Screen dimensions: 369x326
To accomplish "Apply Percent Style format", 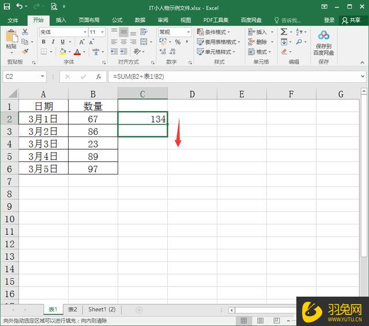I will tap(178, 42).
